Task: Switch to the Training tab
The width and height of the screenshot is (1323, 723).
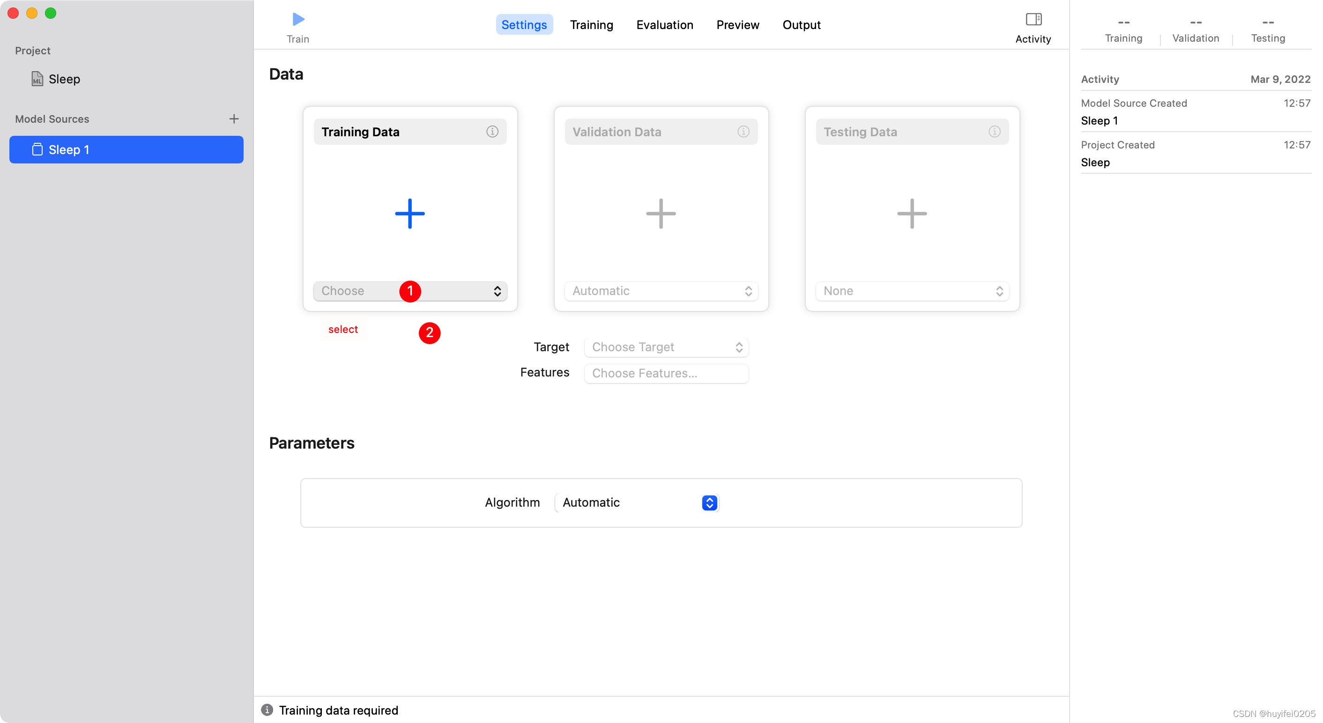Action: (591, 25)
